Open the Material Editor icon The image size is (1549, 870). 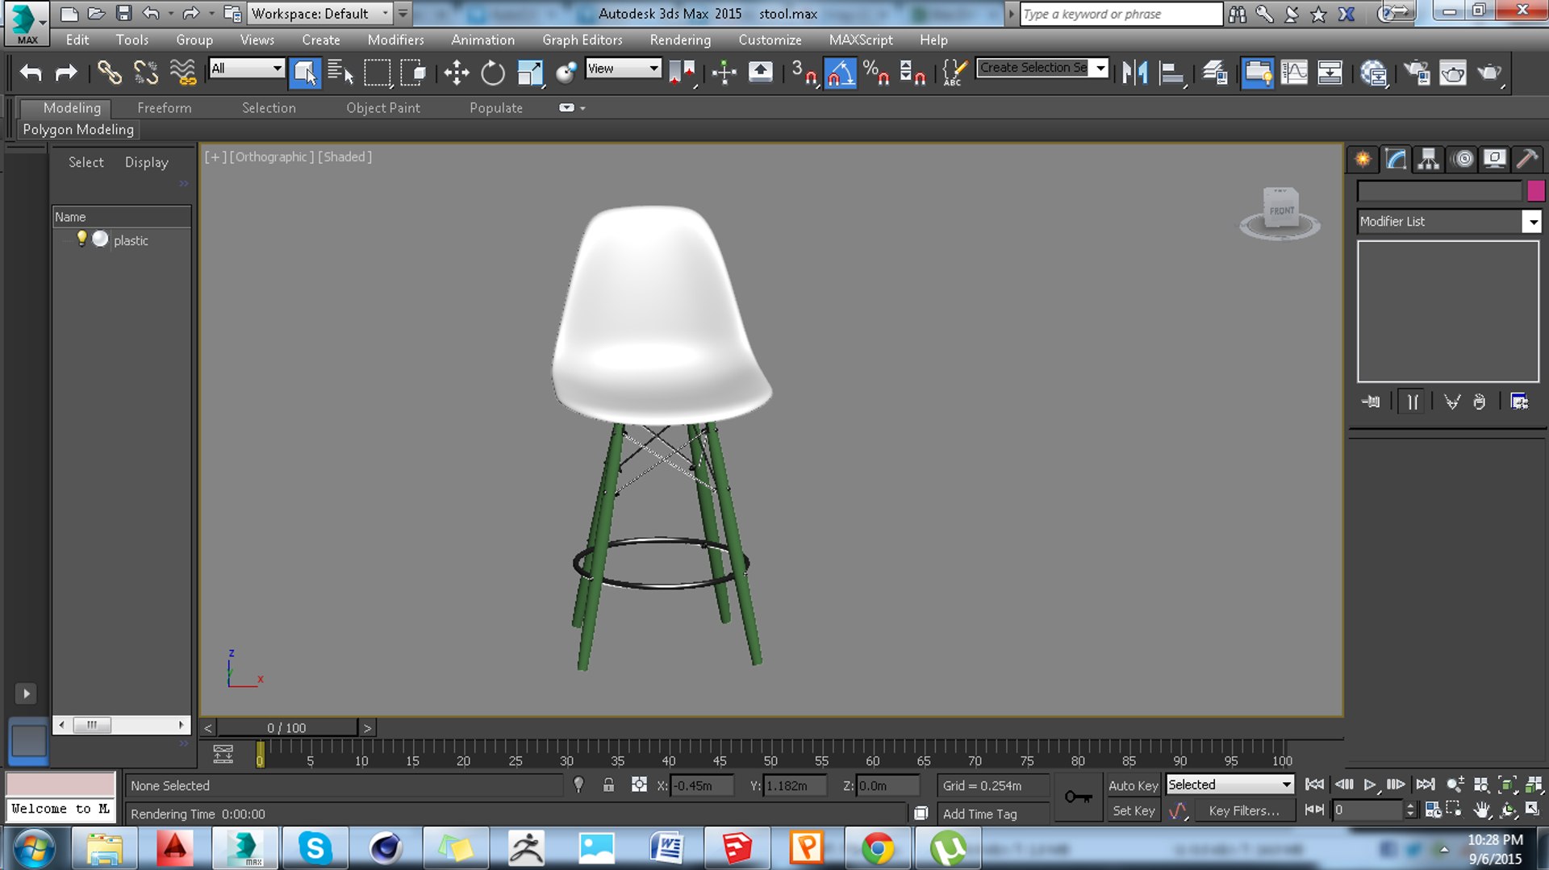coord(1373,73)
